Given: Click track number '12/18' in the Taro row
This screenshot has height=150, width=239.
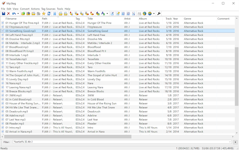Looking at the screenshot, I should [168, 67].
